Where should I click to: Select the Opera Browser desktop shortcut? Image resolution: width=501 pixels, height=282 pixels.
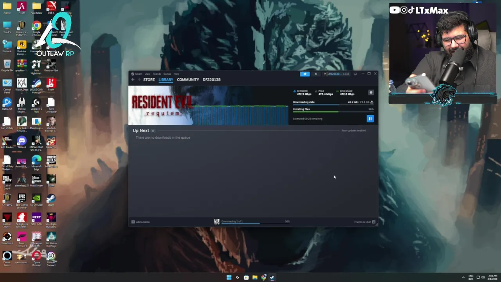point(36,259)
